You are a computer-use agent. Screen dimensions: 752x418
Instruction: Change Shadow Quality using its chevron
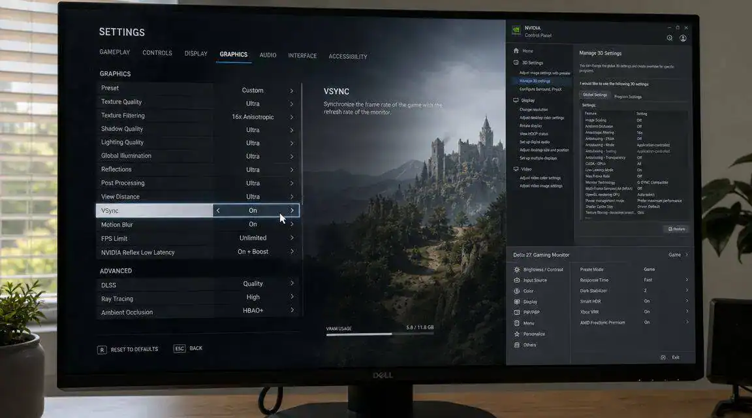click(x=291, y=130)
